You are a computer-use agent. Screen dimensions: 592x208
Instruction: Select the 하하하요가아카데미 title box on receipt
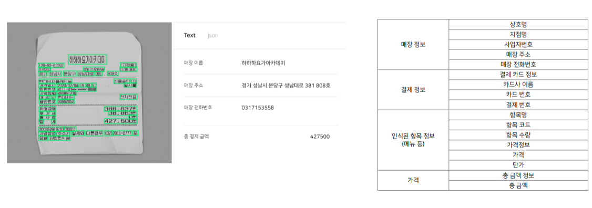pos(88,60)
